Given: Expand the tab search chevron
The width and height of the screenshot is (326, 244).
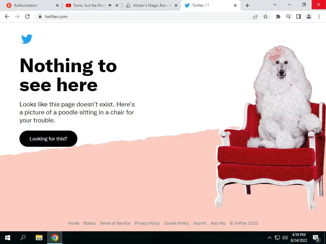Looking at the screenshot, I should tap(275, 4).
